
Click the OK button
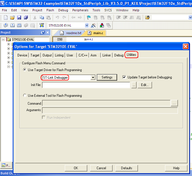[76, 168]
